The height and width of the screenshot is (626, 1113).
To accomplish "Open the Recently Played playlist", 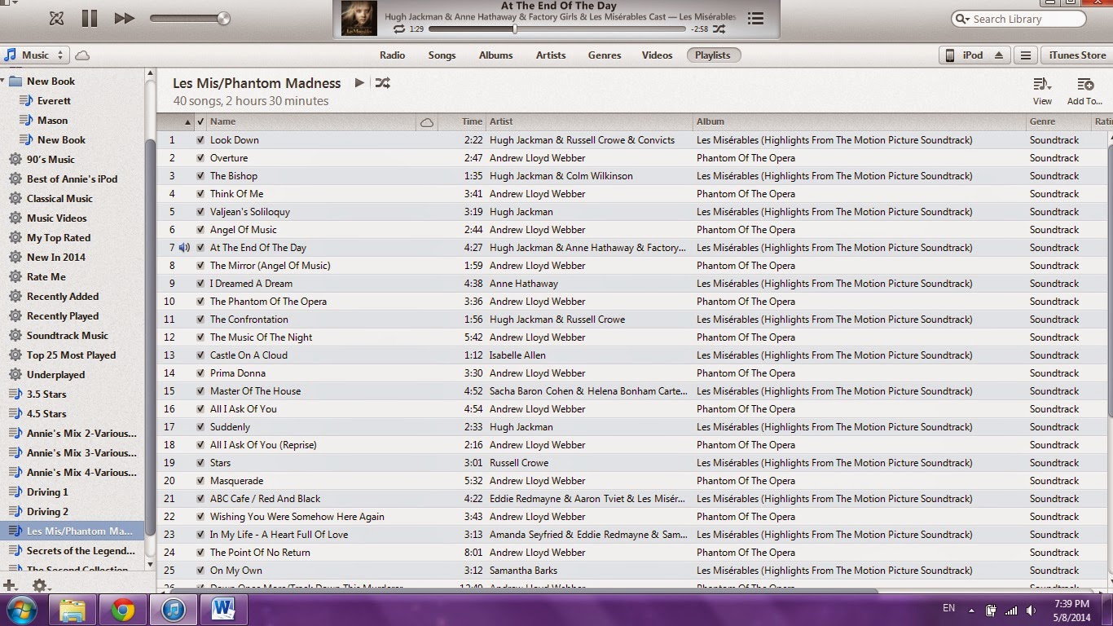I will pyautogui.click(x=63, y=315).
